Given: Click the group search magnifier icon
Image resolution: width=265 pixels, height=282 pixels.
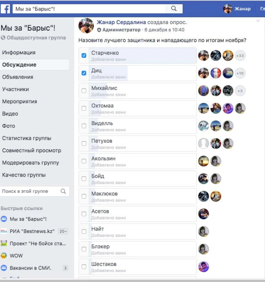Looking at the screenshot, I should [63, 191].
